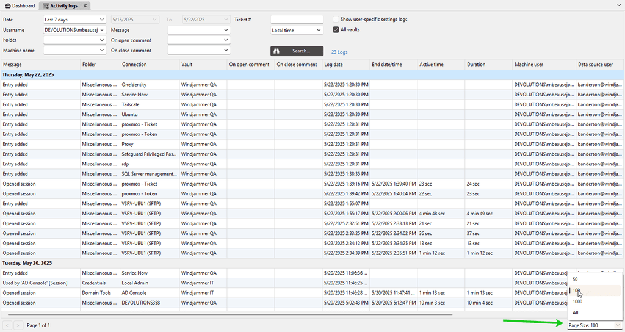This screenshot has height=332, width=625.
Task: Uncheck the All vaults checkbox
Action: 336,29
